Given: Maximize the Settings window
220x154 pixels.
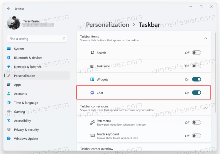Looking at the screenshot, I should pyautogui.click(x=201, y=7).
